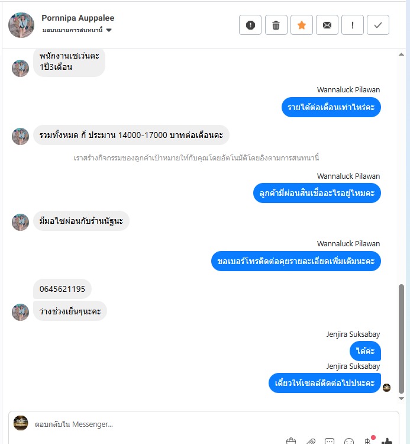
Task: Open the shopping bag products icon
Action: [x=291, y=441]
